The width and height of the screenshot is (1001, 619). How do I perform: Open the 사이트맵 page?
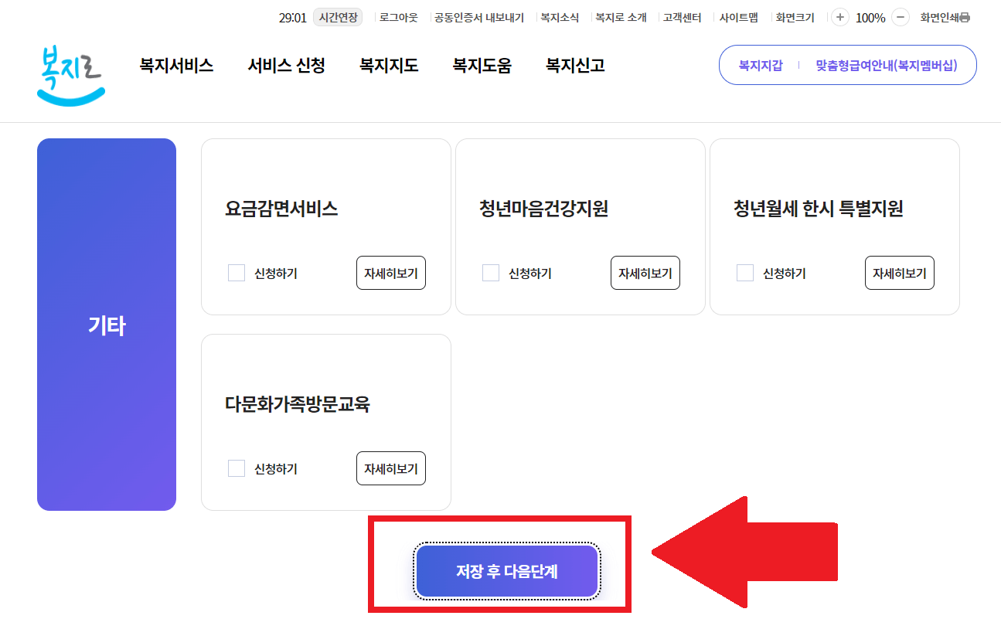click(738, 16)
